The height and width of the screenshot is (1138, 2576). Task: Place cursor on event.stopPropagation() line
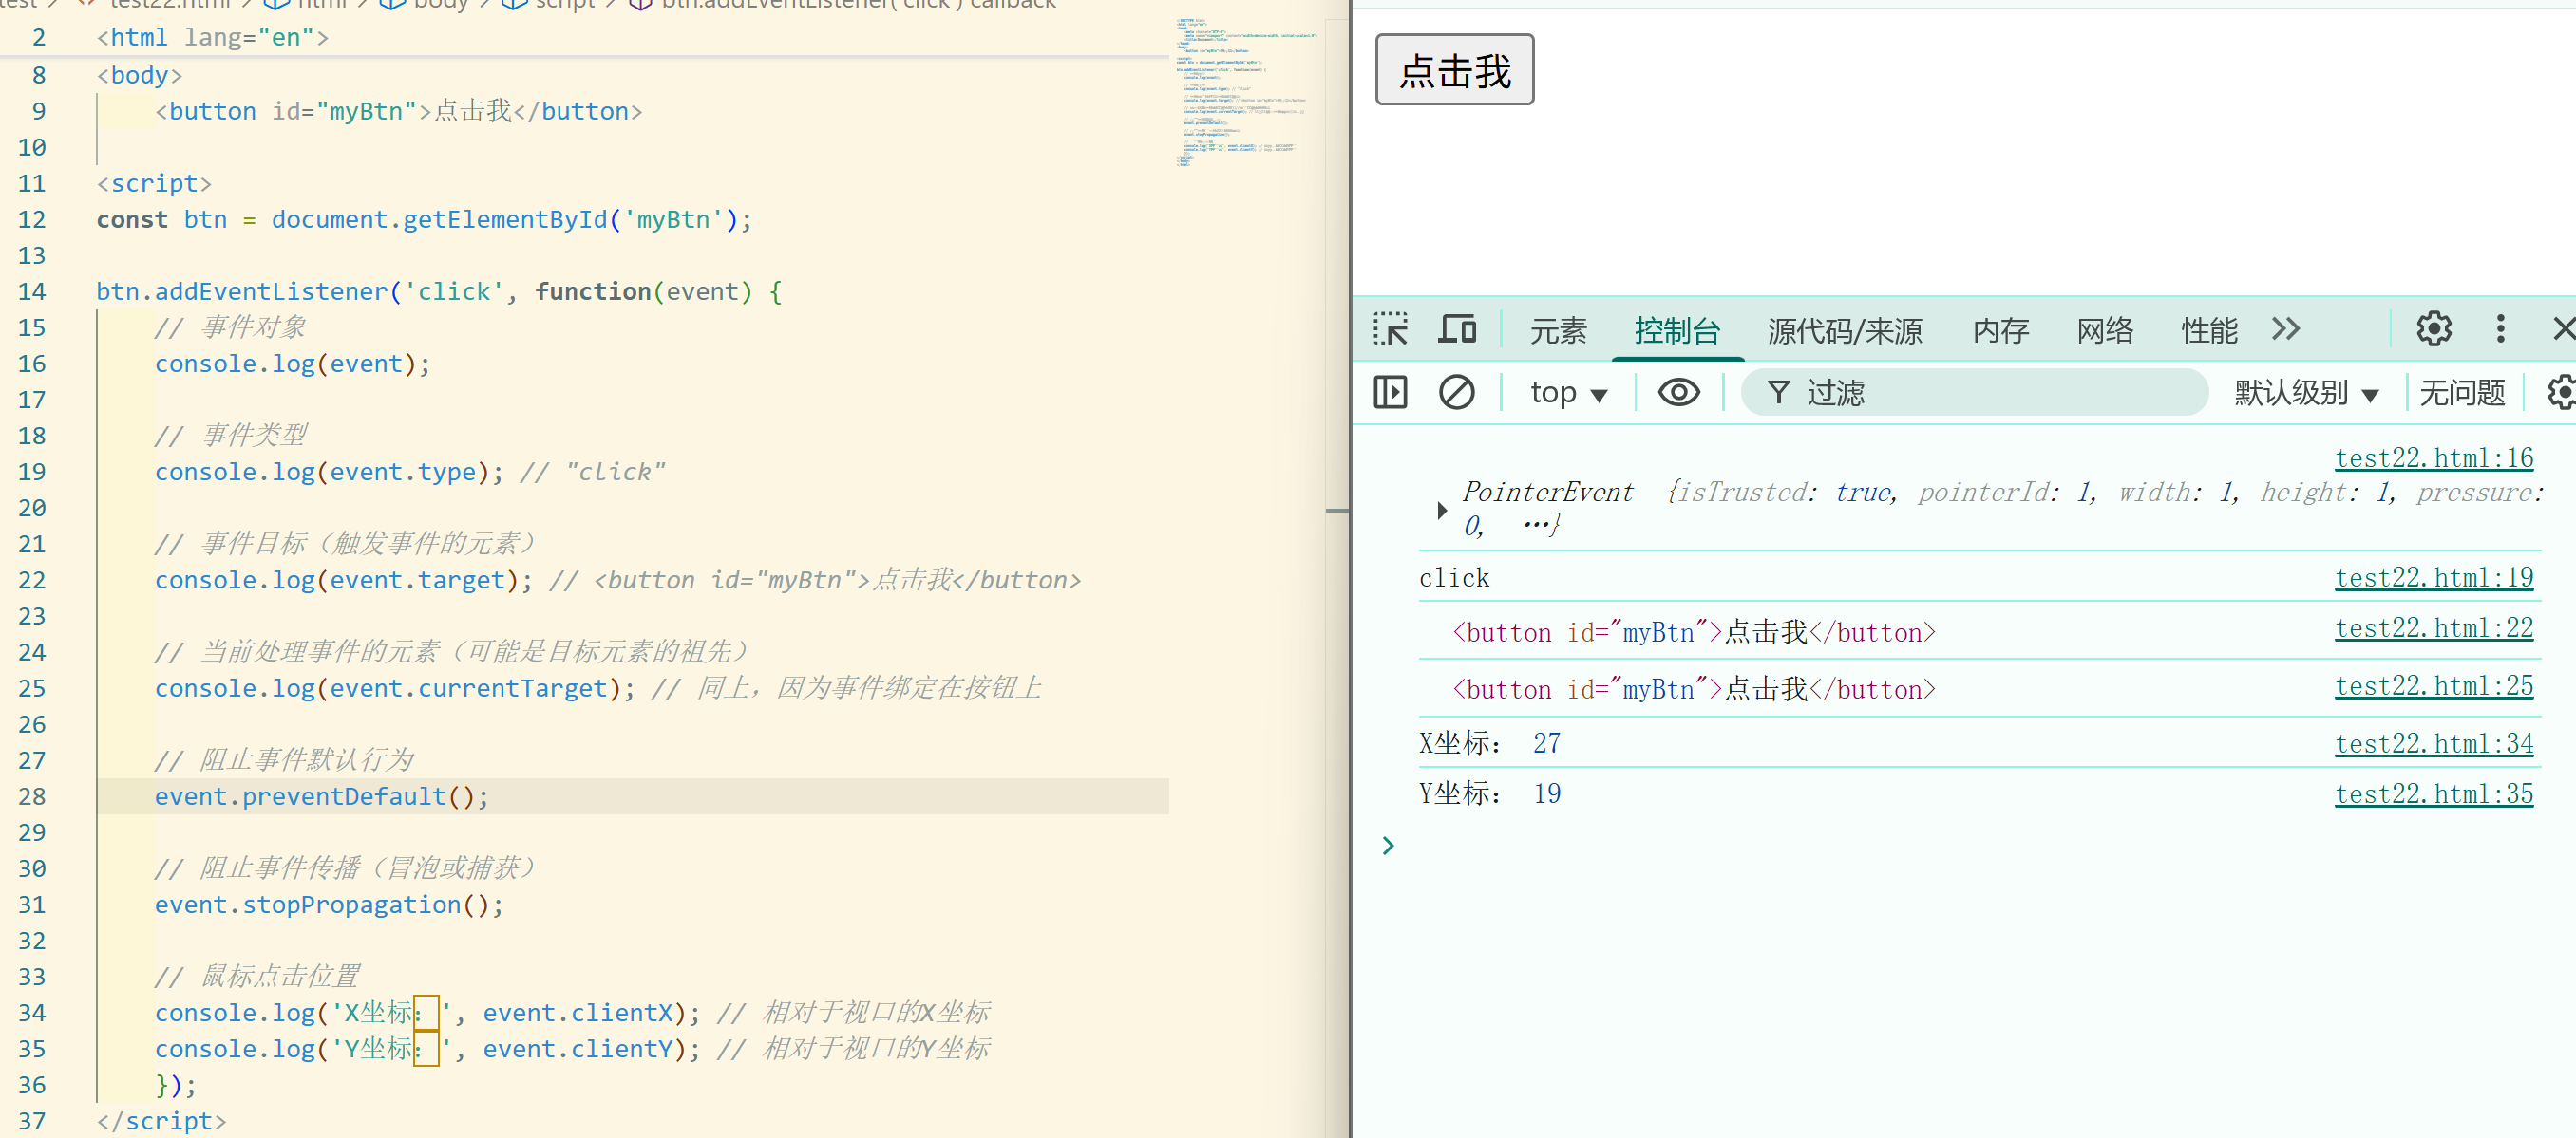328,905
